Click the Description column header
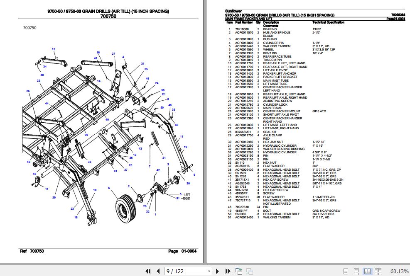Screen dimensions: 410x276 (271, 22)
